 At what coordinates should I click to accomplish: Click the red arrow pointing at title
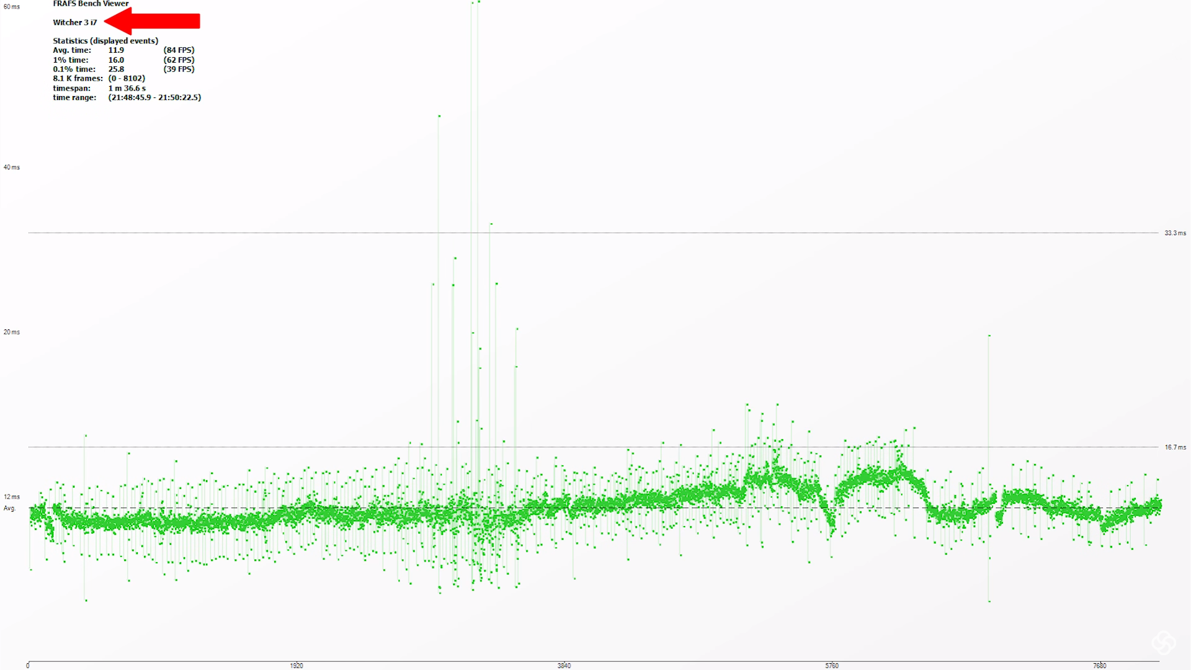click(x=153, y=21)
